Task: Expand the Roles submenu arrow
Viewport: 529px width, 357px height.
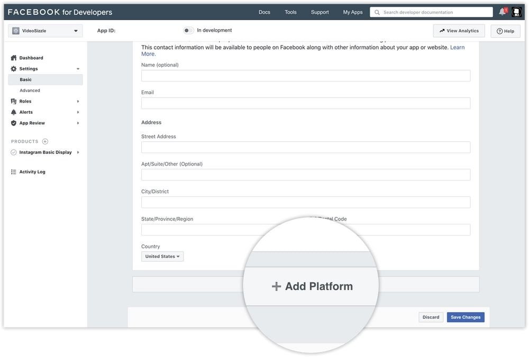Action: [x=78, y=101]
